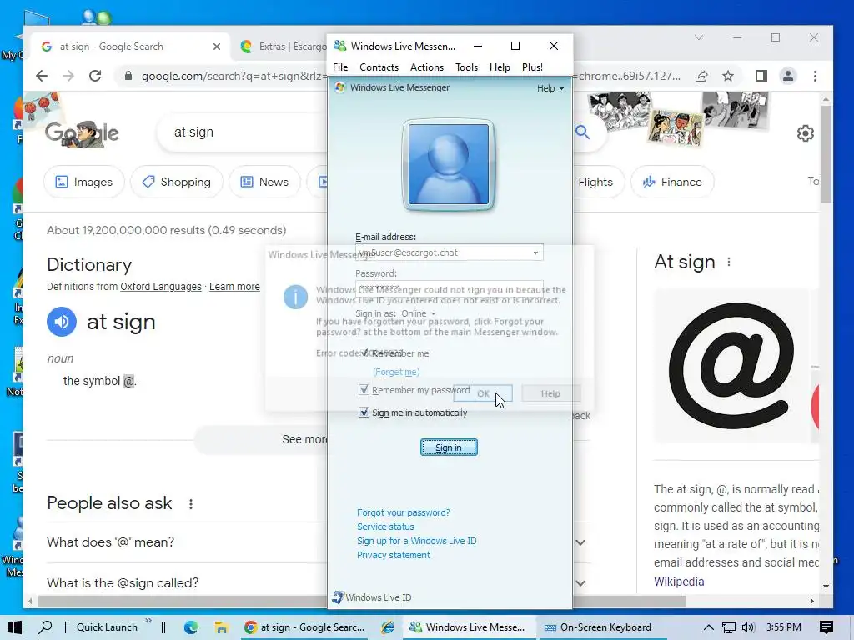Screen dimensions: 854x640
Task: Click OK on the sign-in error dialog
Action: click(x=483, y=393)
